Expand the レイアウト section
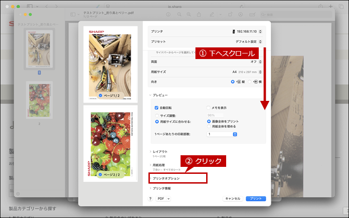 pyautogui.click(x=160, y=152)
